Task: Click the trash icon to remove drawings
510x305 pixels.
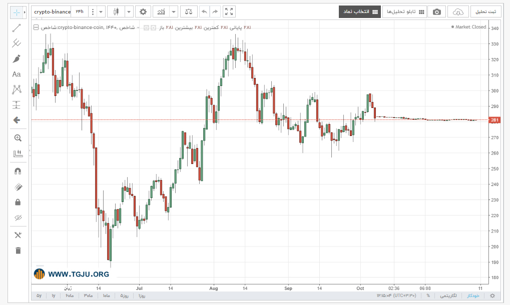Action: [18, 250]
